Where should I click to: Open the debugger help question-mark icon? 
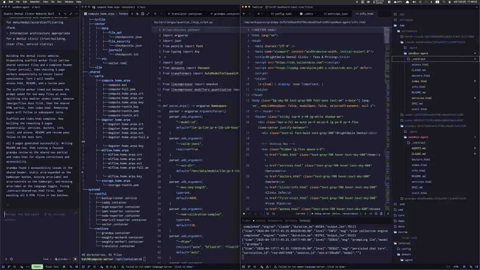[x=376, y=214]
